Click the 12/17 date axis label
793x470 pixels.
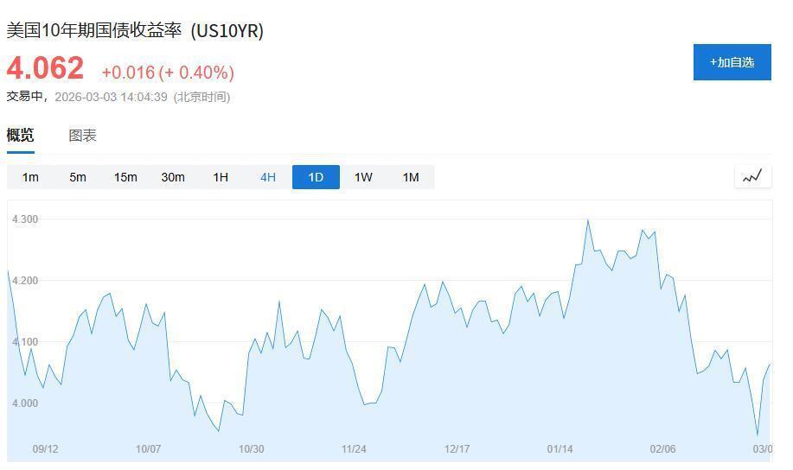click(457, 449)
